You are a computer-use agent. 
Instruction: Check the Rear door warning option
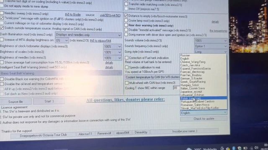point(126,25)
